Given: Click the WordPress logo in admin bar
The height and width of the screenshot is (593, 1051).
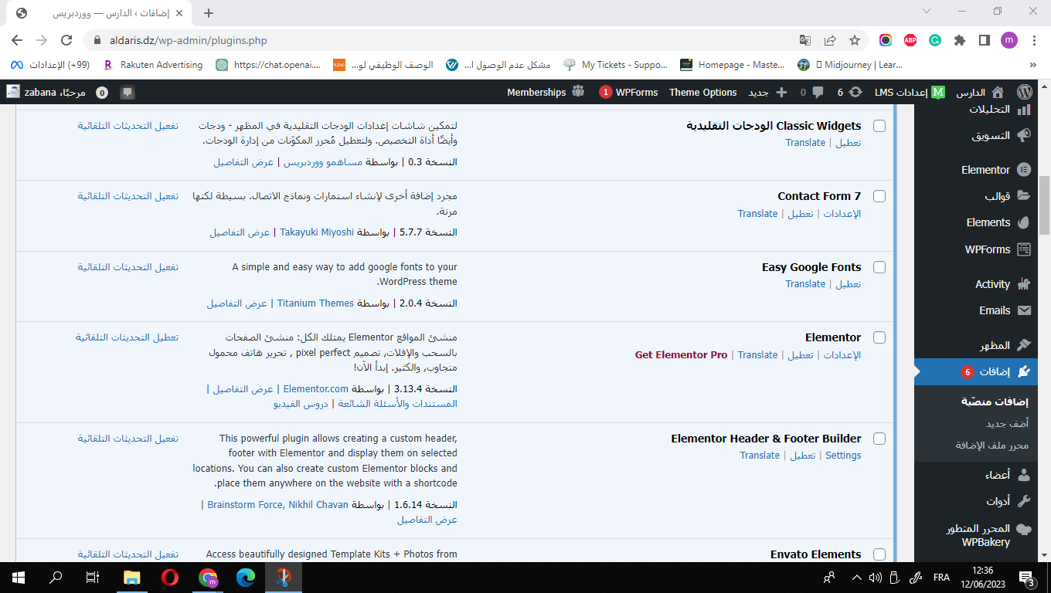Looking at the screenshot, I should [x=1025, y=92].
